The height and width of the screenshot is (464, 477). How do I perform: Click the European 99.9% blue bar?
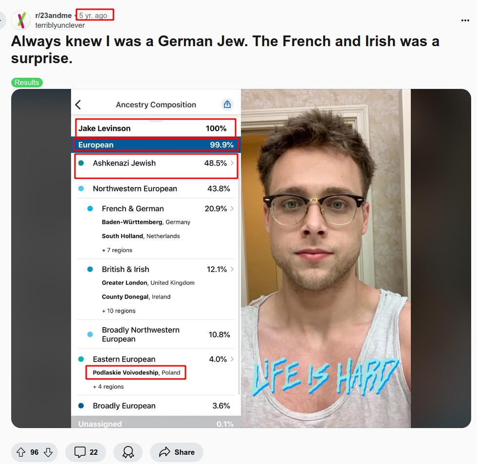pos(156,145)
